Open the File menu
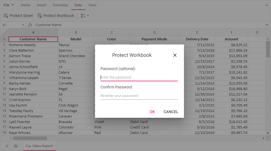The height and width of the screenshot is (151, 271). click(9, 5)
